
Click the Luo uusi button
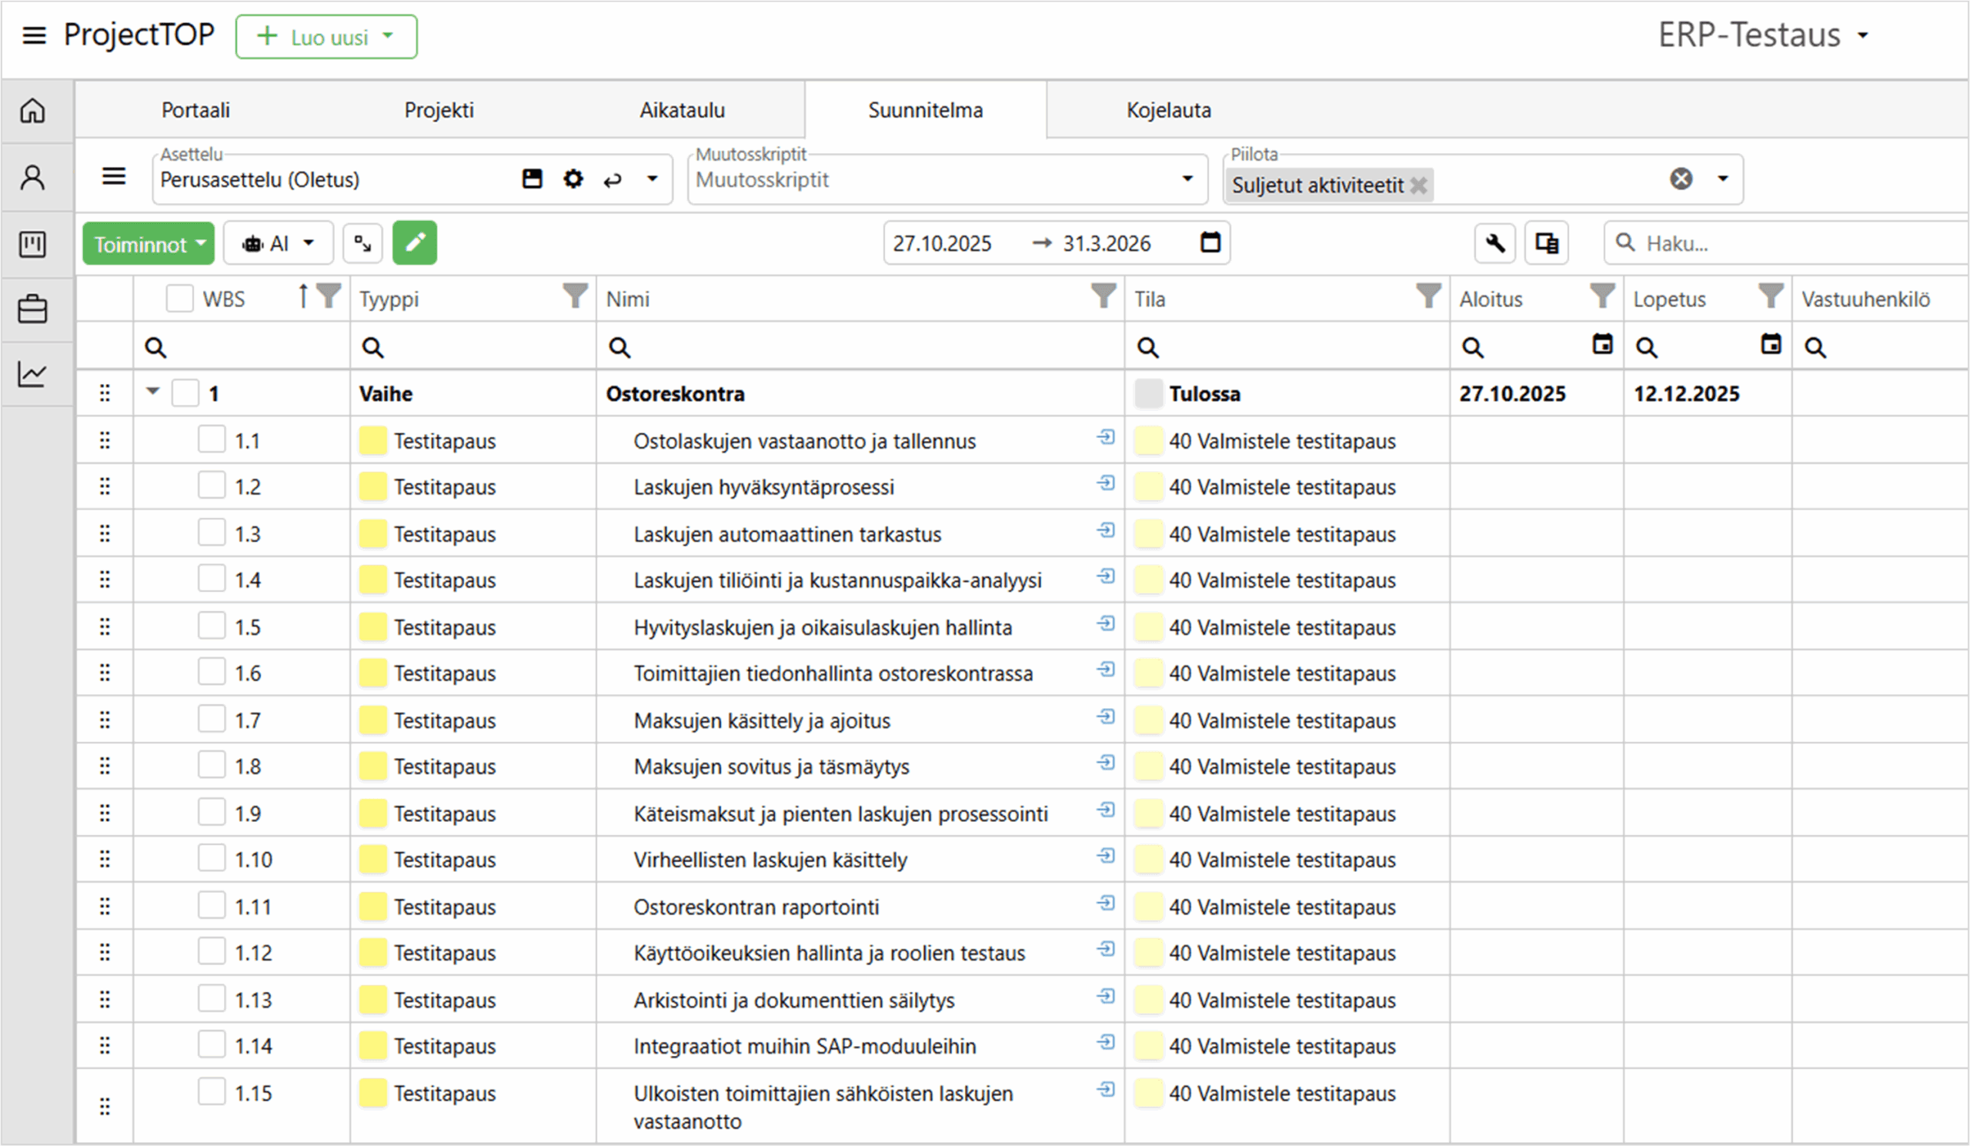(326, 37)
